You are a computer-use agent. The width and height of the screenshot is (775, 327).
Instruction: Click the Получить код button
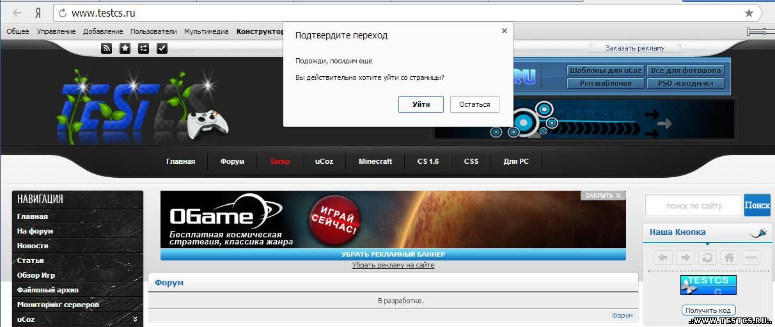(x=708, y=310)
